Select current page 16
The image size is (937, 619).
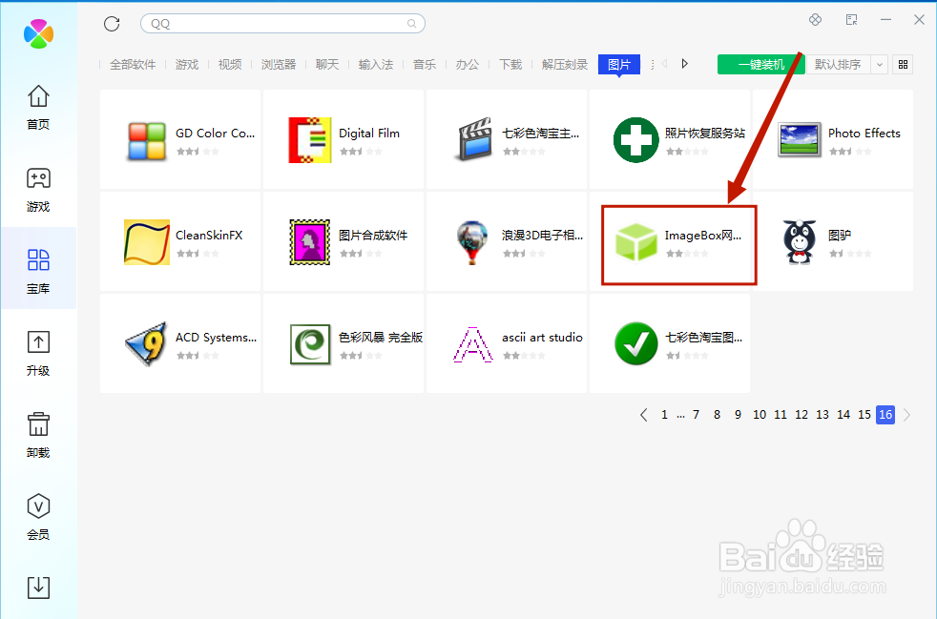tap(885, 415)
